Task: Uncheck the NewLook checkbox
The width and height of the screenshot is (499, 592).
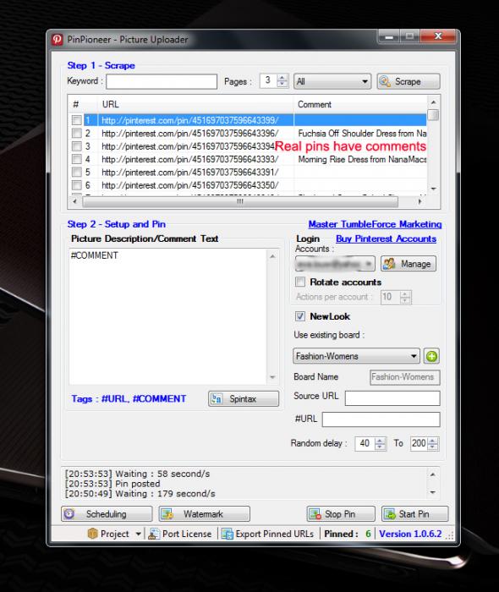Action: 300,316
